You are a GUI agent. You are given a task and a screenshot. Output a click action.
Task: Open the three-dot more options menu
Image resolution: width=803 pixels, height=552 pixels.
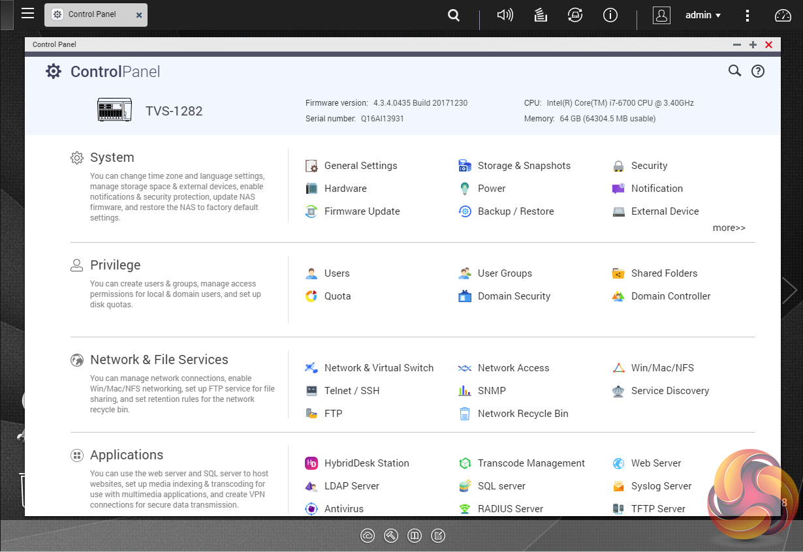tap(748, 15)
